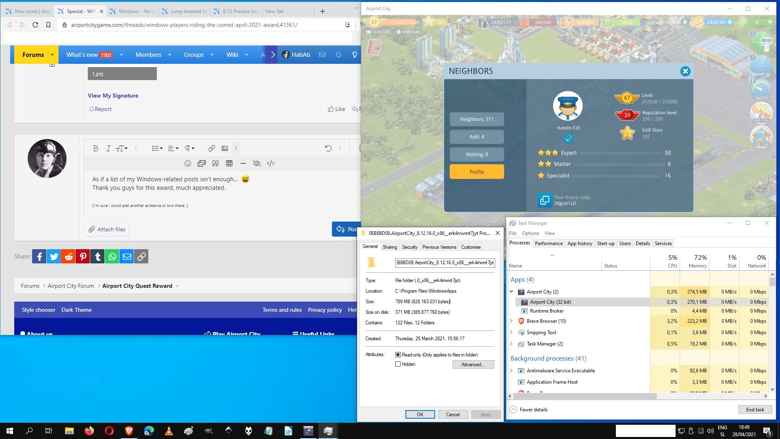Share the thread via WhatsApp
This screenshot has width=780, height=439.
112,256
